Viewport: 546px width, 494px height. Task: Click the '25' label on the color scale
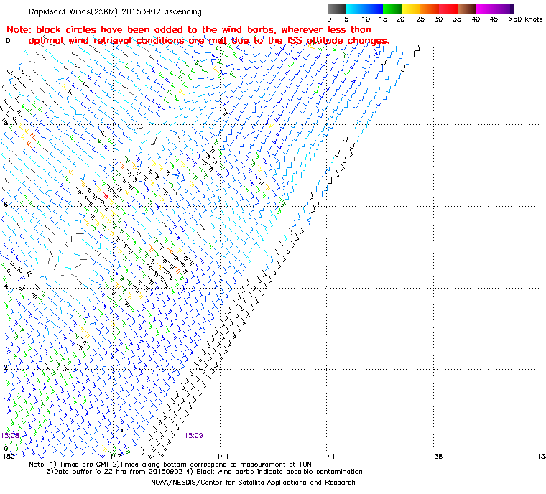[x=420, y=19]
